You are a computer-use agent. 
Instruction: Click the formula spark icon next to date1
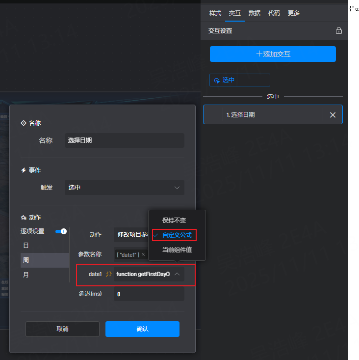click(x=109, y=274)
